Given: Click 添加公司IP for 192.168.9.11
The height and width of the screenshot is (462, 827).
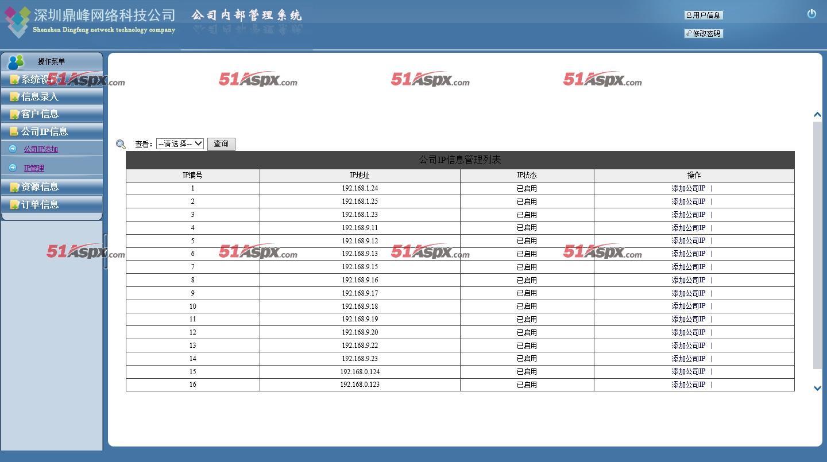Looking at the screenshot, I should (x=689, y=228).
